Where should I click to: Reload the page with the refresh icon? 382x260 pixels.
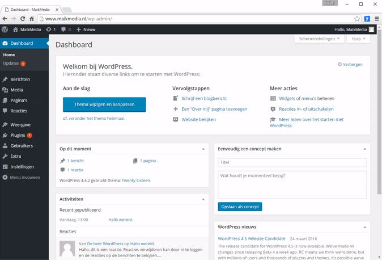point(23,19)
